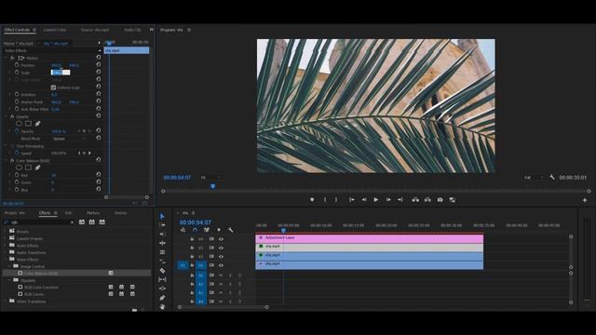Reset the Position parameter
Image resolution: width=596 pixels, height=335 pixels.
point(99,65)
